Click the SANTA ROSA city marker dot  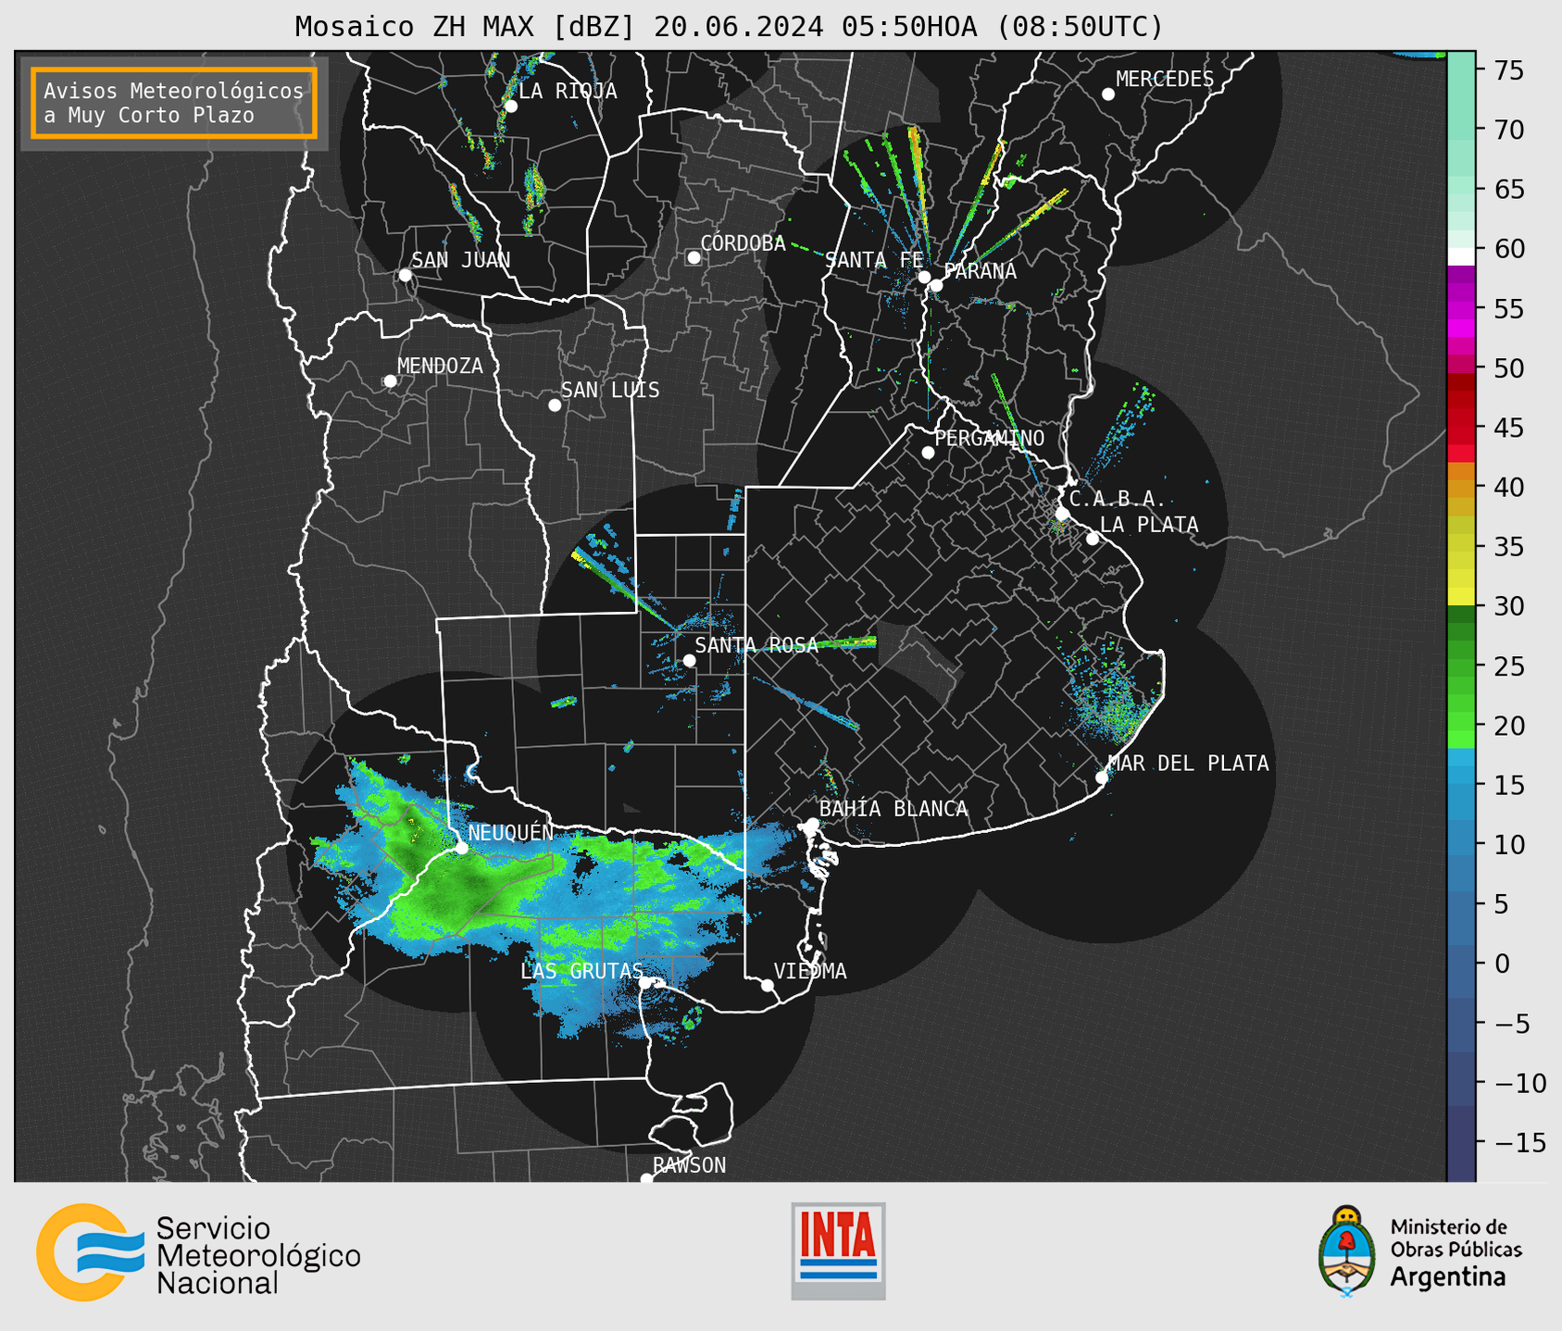(689, 660)
